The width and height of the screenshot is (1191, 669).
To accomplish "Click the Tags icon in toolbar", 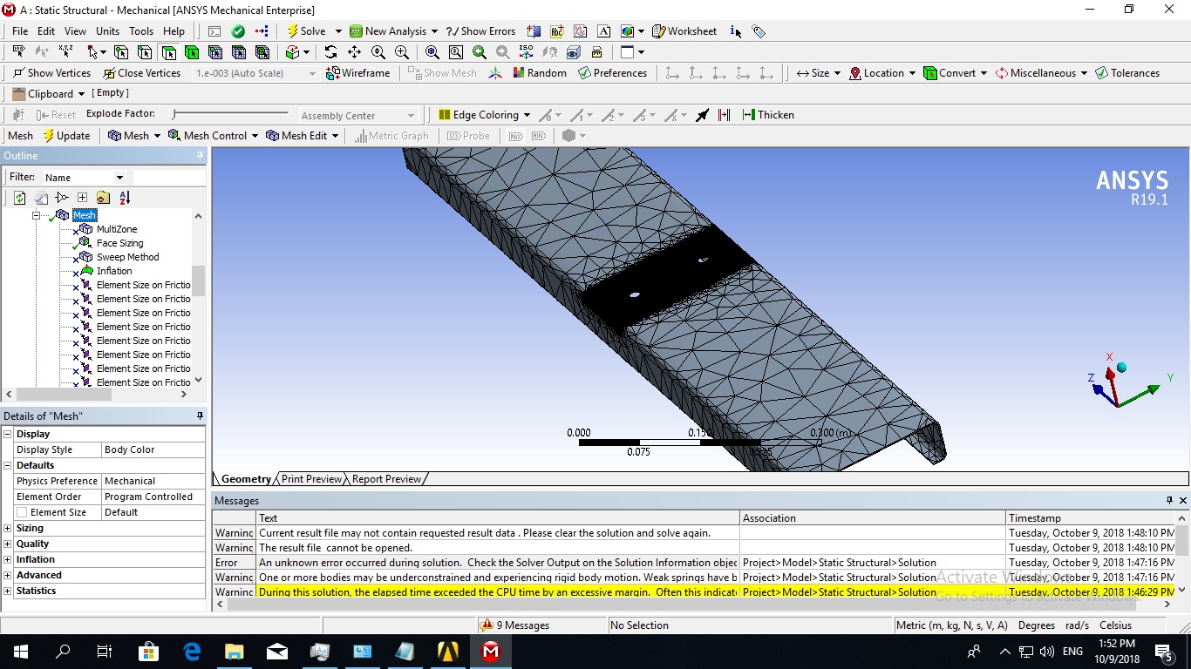I will 759,31.
